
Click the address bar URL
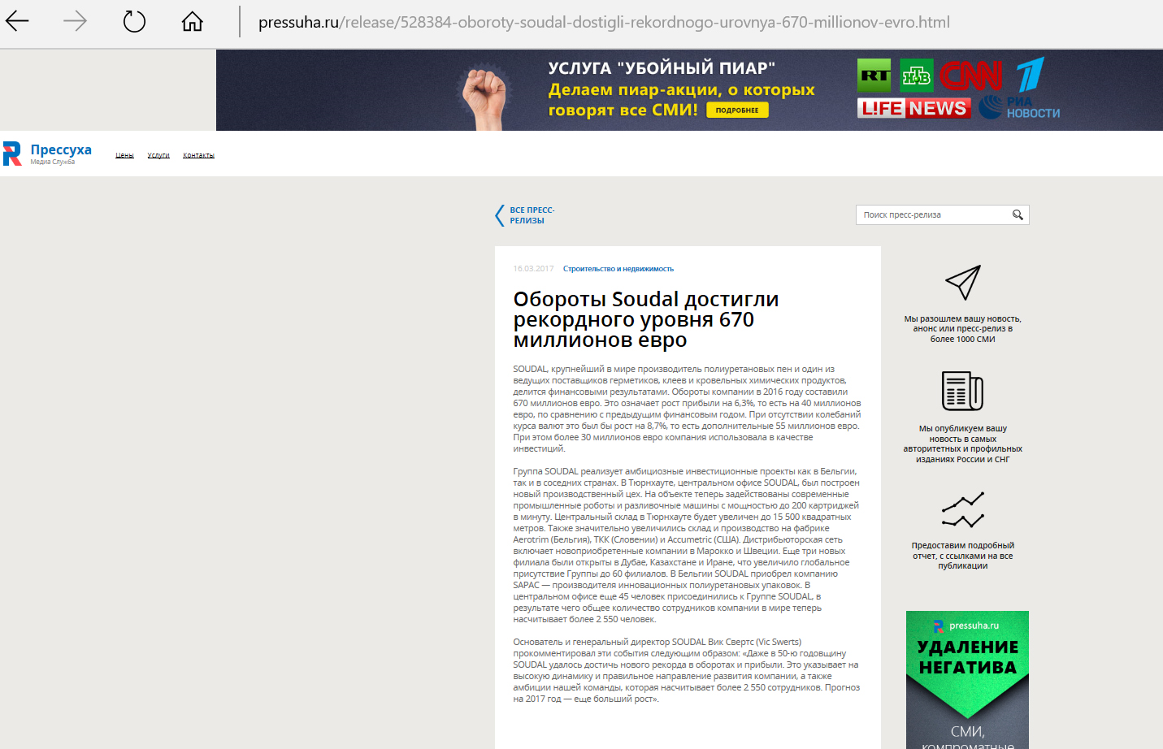coord(604,23)
